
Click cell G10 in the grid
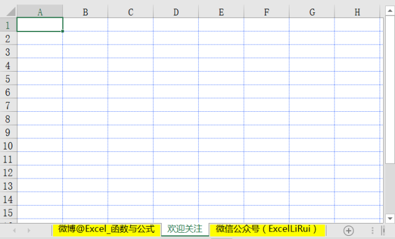(x=312, y=145)
